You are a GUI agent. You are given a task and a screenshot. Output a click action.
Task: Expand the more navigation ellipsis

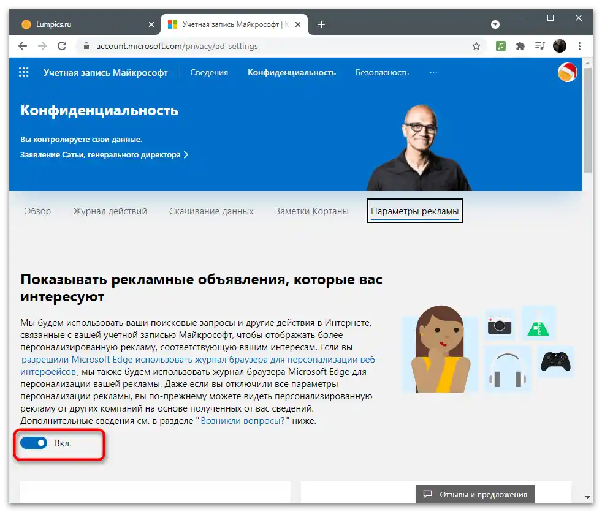433,72
